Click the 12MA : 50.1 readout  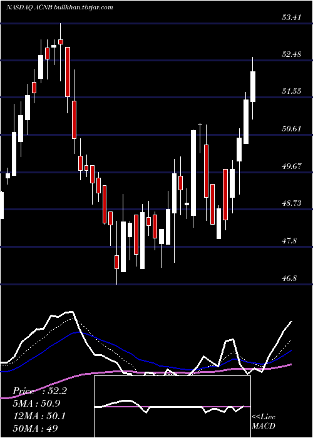click(39, 416)
